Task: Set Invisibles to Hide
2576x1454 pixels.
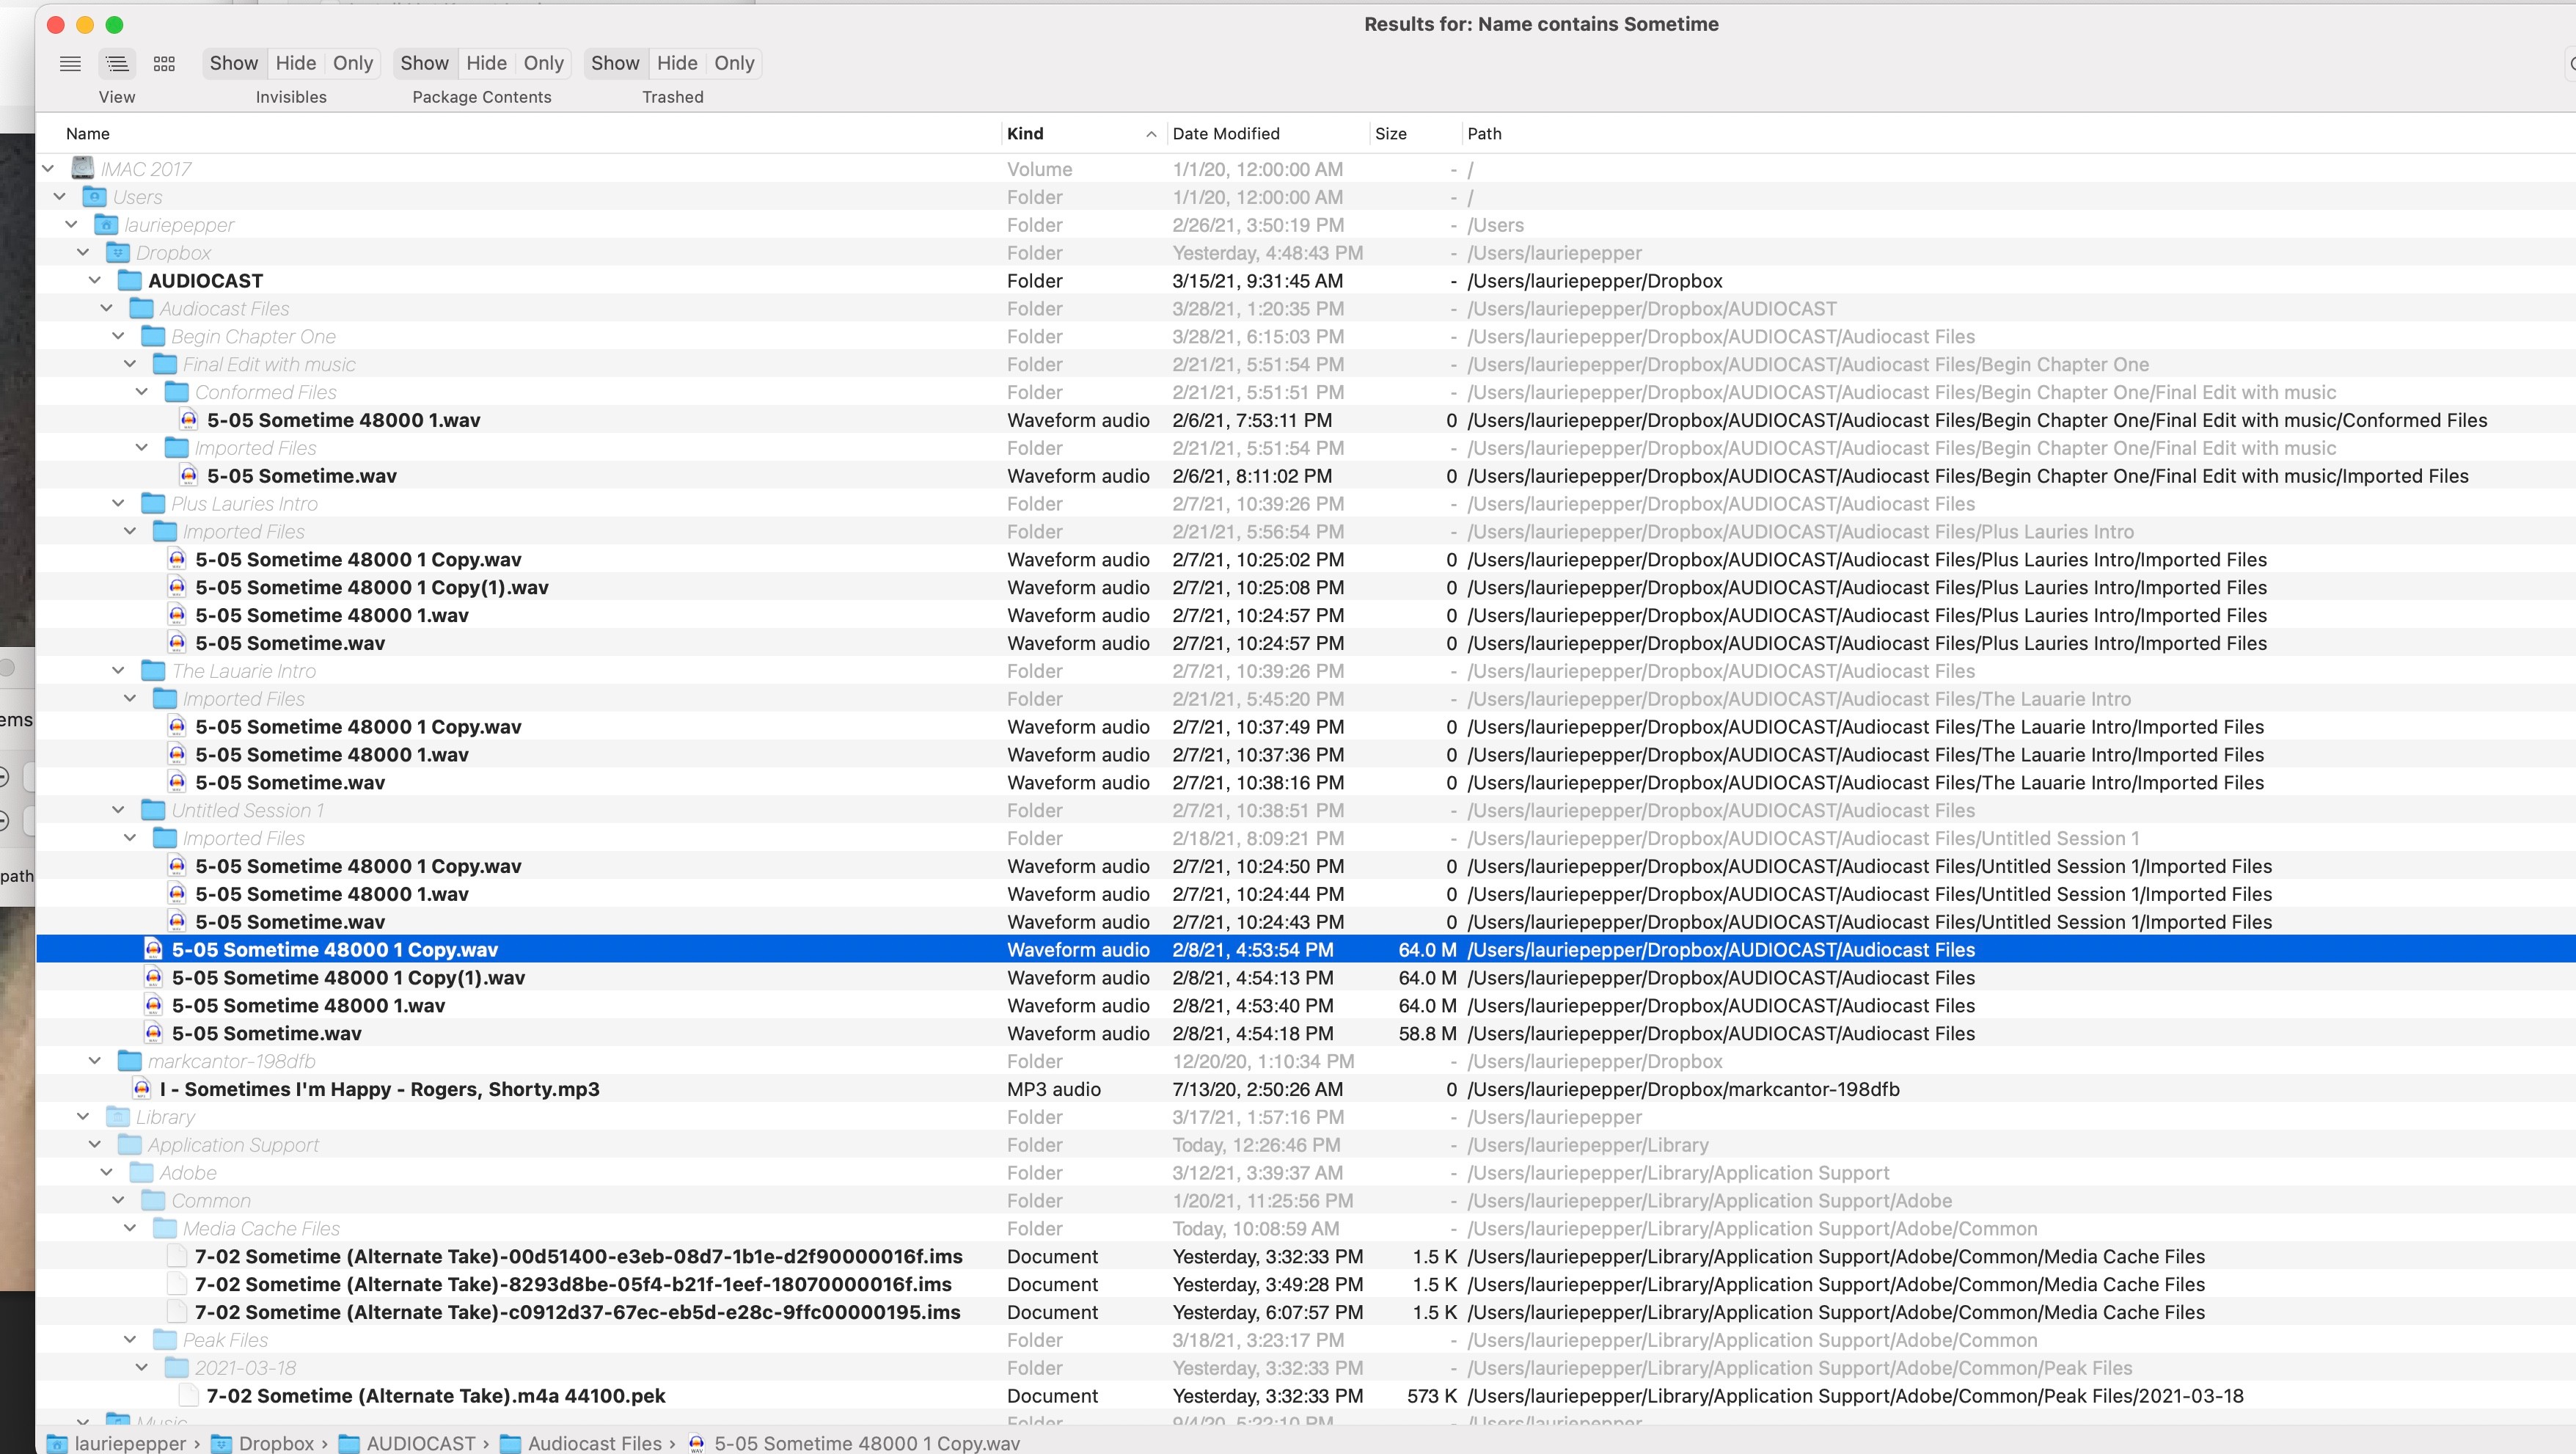Action: pyautogui.click(x=295, y=63)
